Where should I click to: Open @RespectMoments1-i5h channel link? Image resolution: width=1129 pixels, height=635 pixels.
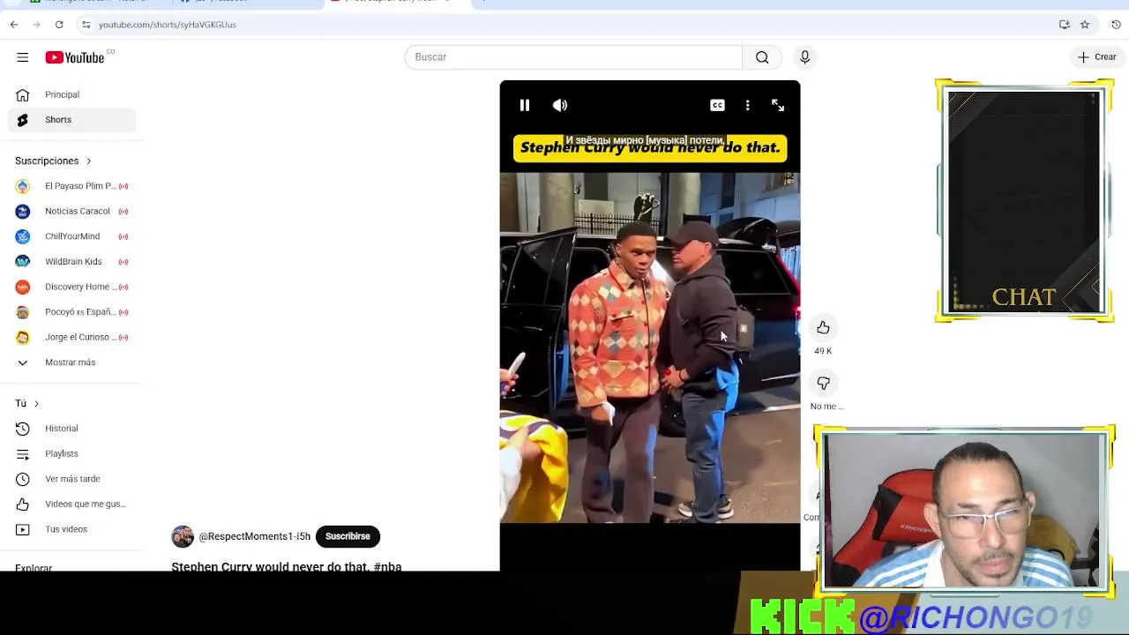point(255,536)
